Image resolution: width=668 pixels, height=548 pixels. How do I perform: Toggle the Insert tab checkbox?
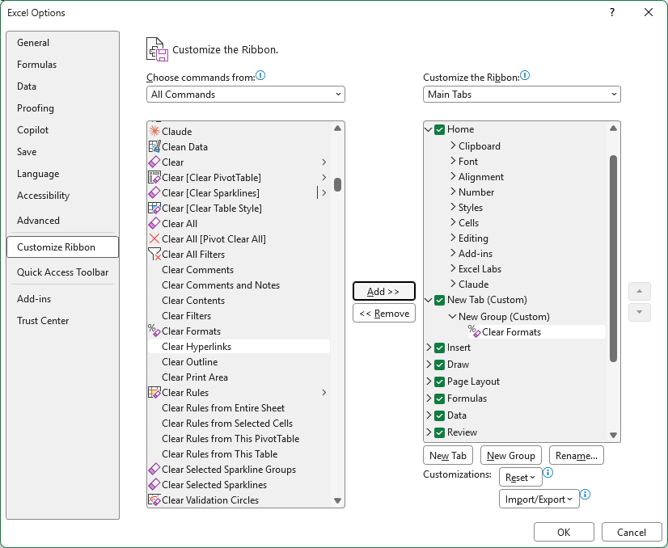(440, 348)
